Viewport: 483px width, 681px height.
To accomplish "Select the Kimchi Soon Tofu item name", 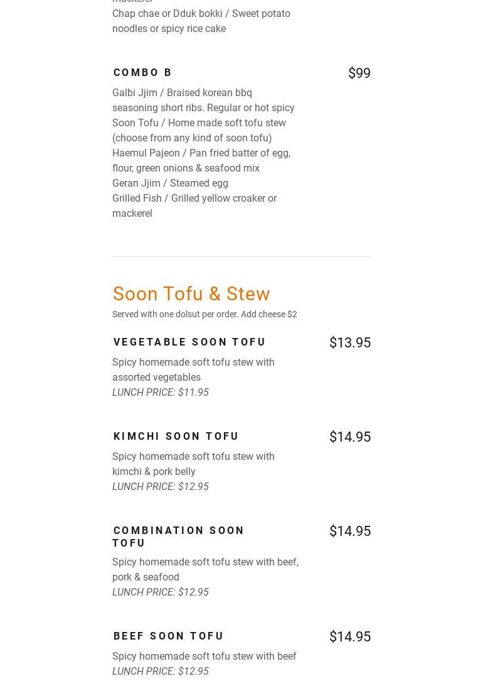I will click(176, 436).
